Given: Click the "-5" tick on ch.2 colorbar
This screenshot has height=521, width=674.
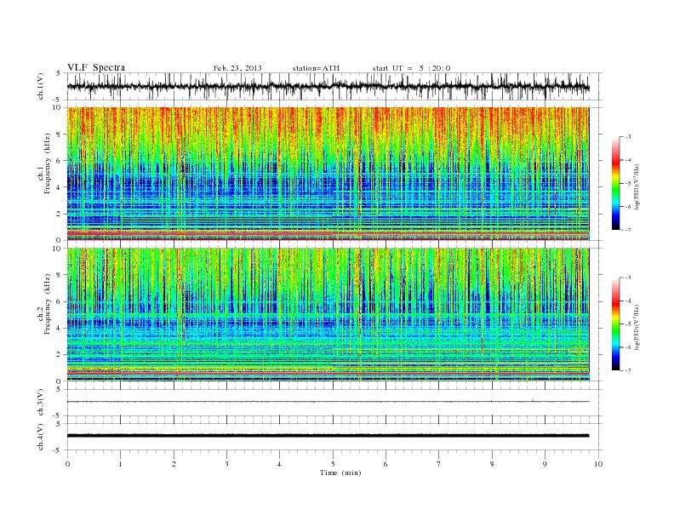Looking at the screenshot, I should 628,323.
